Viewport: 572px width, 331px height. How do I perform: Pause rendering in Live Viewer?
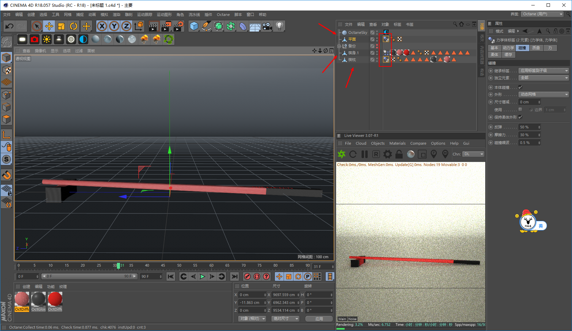point(365,154)
